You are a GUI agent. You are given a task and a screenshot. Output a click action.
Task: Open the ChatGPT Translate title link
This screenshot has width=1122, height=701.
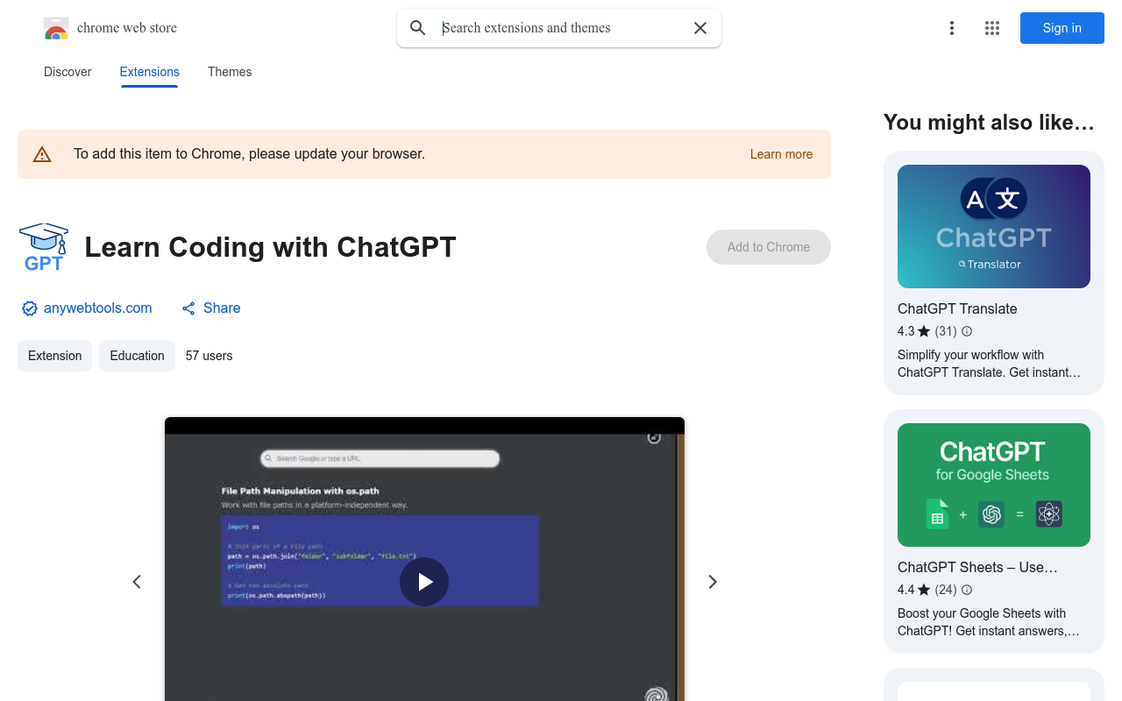pyautogui.click(x=957, y=308)
